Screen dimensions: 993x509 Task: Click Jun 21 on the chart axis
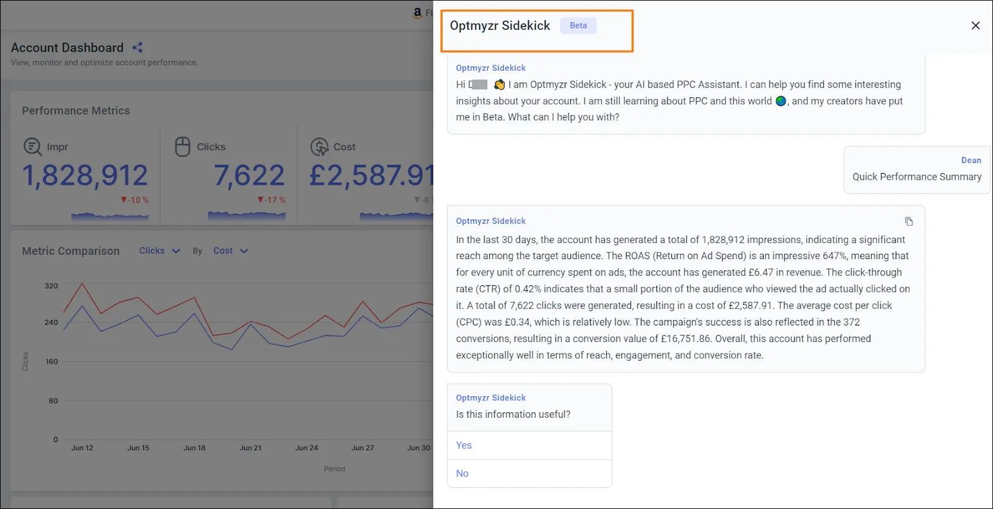250,448
